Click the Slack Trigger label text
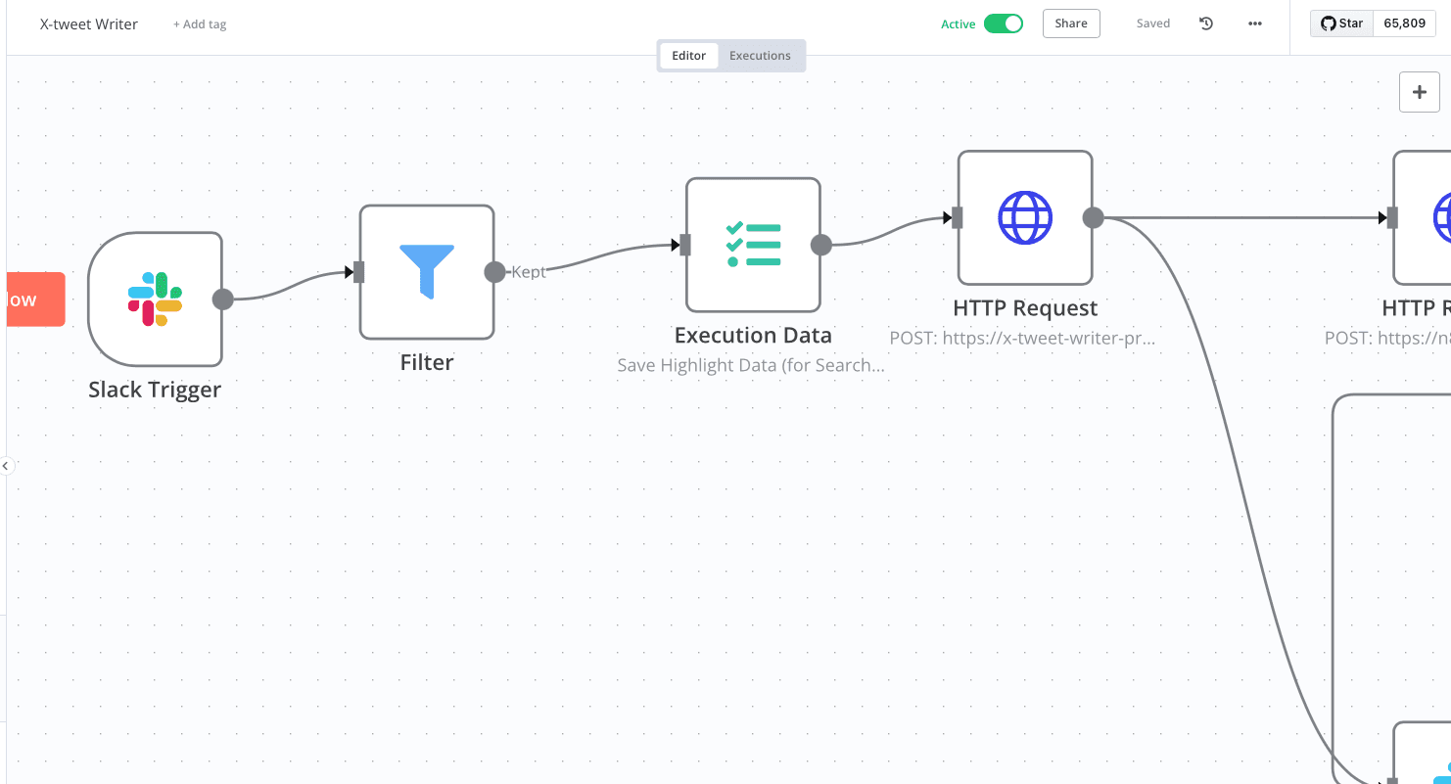 [x=155, y=390]
